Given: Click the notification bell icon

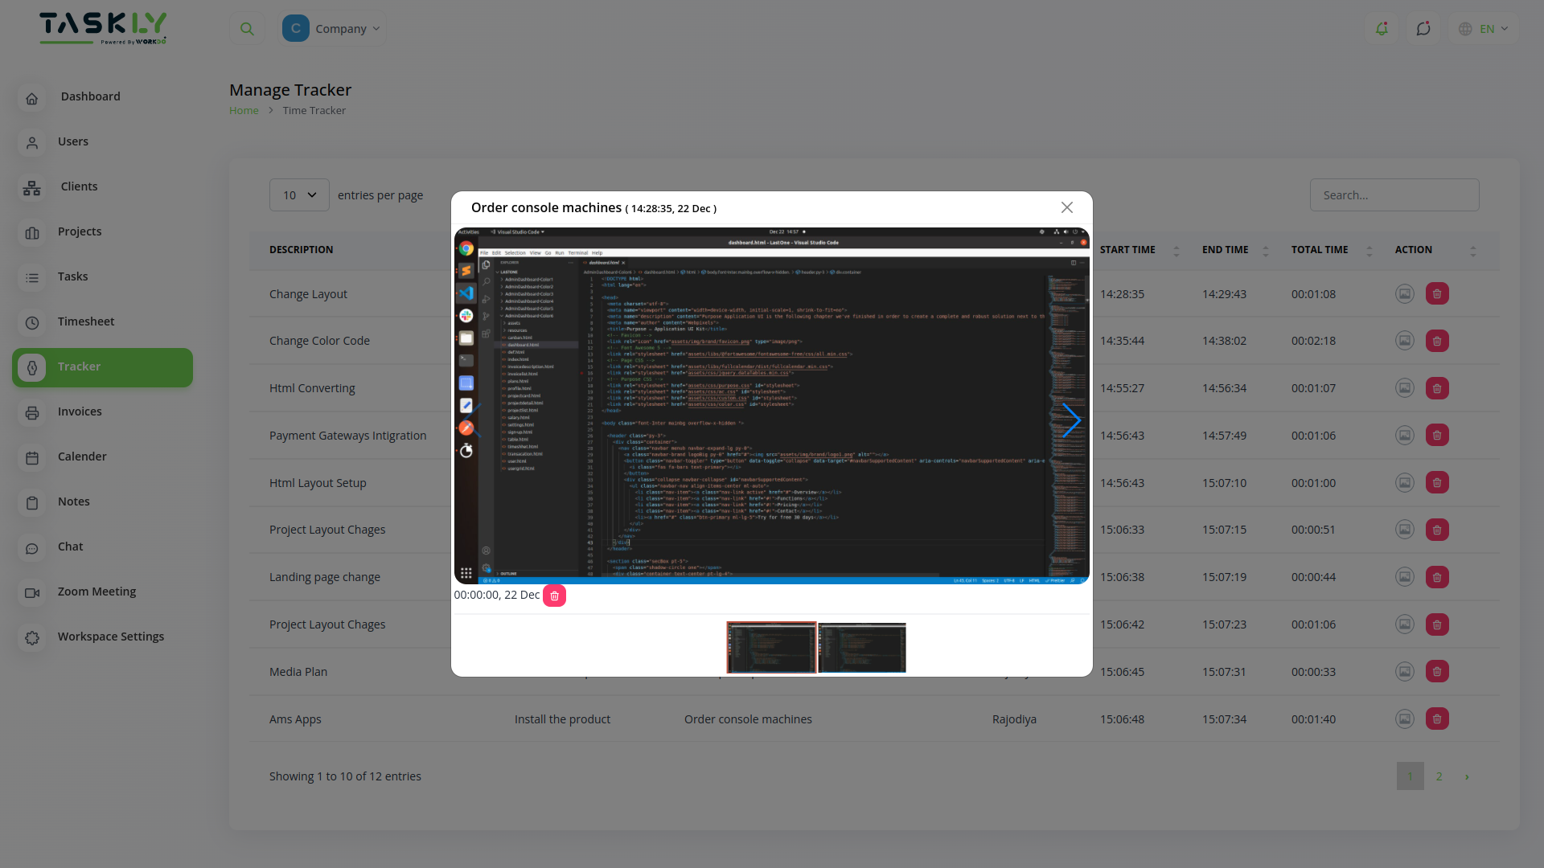Looking at the screenshot, I should click(x=1382, y=28).
